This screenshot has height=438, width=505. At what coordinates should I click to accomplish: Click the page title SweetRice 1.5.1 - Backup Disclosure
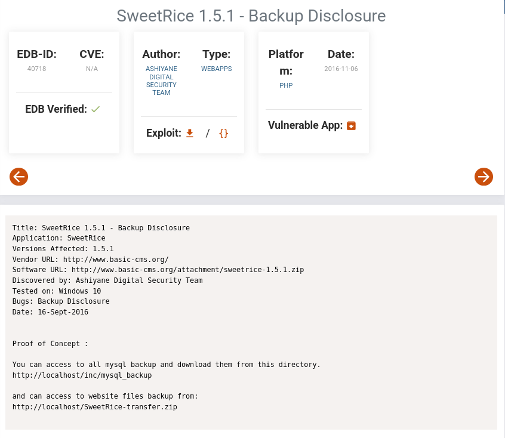coord(251,16)
